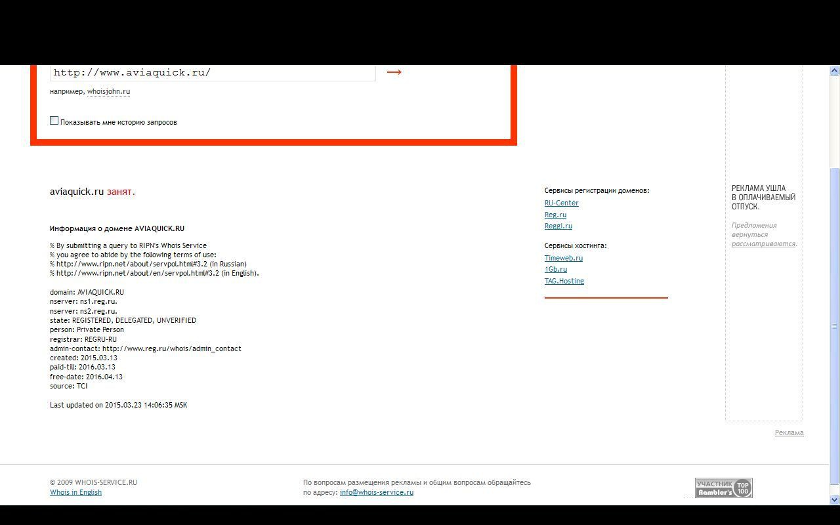
Task: Switch to 'Whois in English' version
Action: pyautogui.click(x=75, y=492)
